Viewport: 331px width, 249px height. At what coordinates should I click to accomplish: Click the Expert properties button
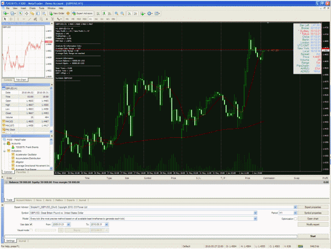tap(313, 207)
